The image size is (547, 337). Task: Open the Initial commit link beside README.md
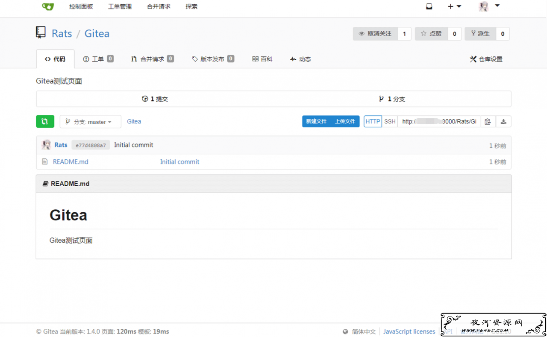tap(179, 161)
